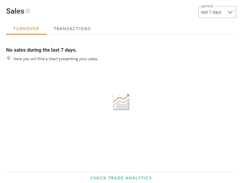Click the word 'Check' in bottom link
Screen dimensions: 242x183
coord(98,178)
